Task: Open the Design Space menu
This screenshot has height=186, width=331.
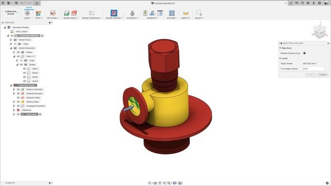Action: coord(70,18)
